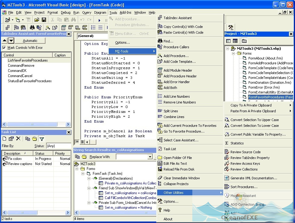Collapse the Private Sub Form_Unload node
This screenshot has width=295, height=223.
[89, 203]
